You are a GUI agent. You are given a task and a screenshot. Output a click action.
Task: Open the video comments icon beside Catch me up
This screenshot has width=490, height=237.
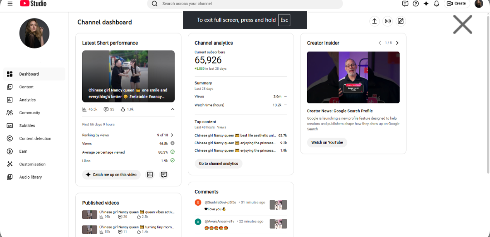point(164,174)
